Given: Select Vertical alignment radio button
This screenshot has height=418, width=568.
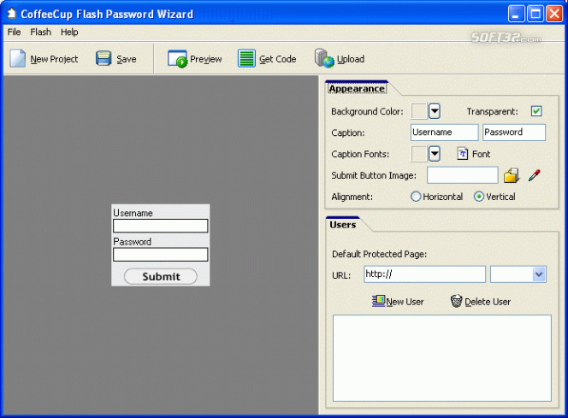Looking at the screenshot, I should pyautogui.click(x=478, y=197).
